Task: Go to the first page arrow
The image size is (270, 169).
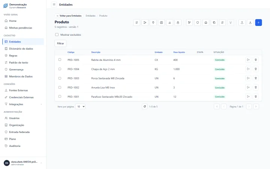Action: tap(217, 107)
